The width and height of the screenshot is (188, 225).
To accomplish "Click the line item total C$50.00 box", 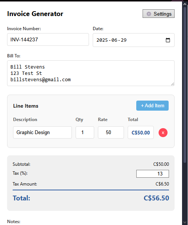I will coord(141,133).
